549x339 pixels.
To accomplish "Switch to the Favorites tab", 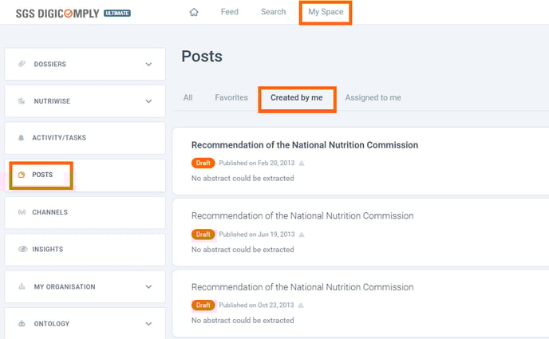I will pyautogui.click(x=231, y=98).
